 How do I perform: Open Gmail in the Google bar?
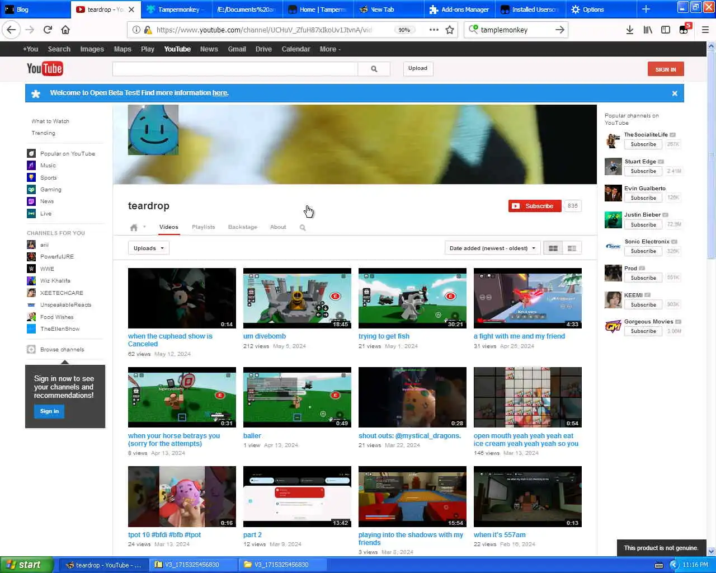point(237,49)
